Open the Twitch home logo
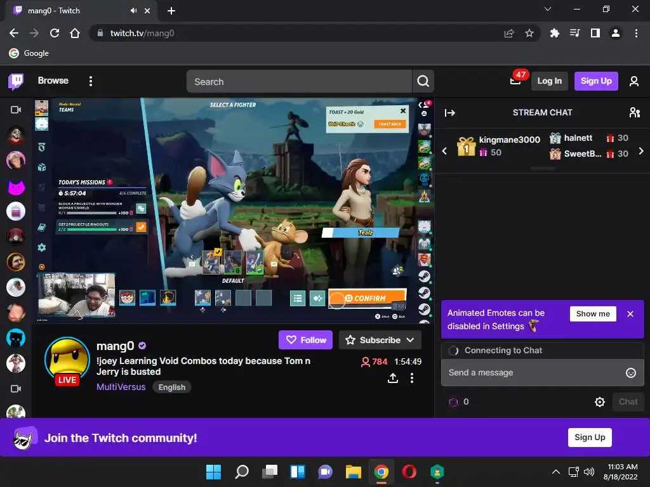 coord(16,81)
